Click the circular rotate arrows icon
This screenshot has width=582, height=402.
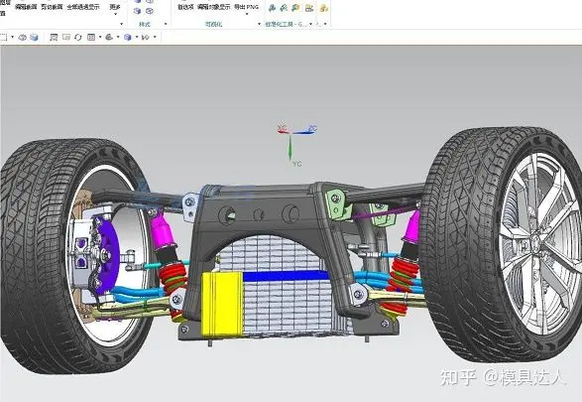pos(78,37)
